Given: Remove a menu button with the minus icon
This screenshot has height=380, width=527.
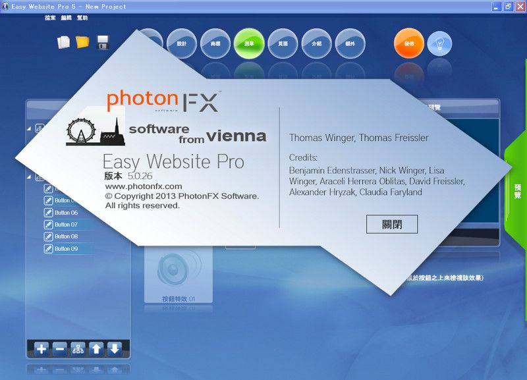Looking at the screenshot, I should tap(60, 350).
